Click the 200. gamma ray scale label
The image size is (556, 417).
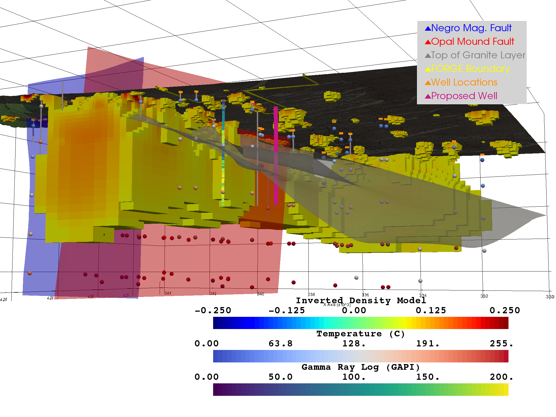click(502, 377)
